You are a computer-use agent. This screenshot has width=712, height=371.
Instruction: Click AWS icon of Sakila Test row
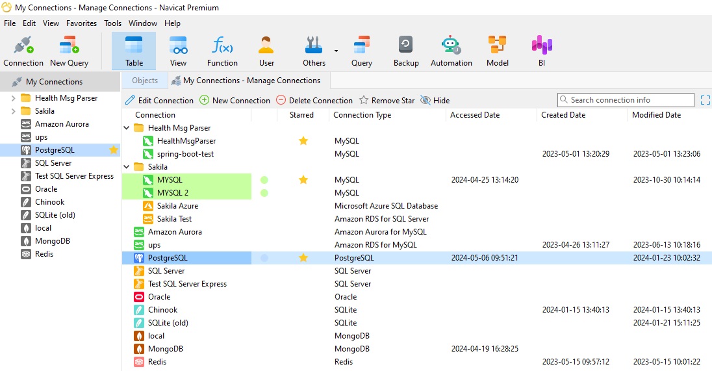pyautogui.click(x=147, y=219)
